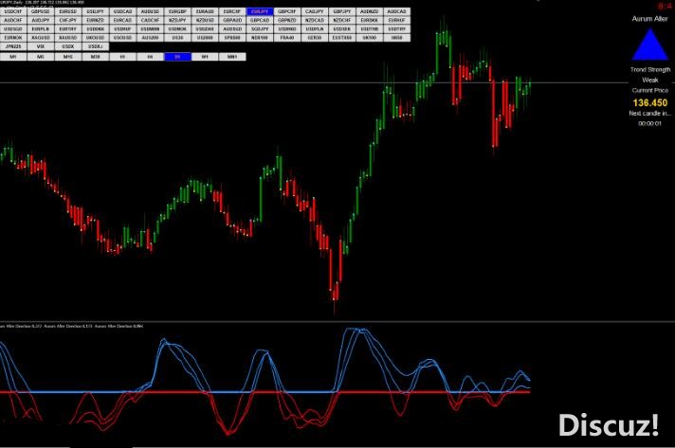Switch chart to the USDCHF symbol
The height and width of the screenshot is (448, 675).
click(13, 11)
